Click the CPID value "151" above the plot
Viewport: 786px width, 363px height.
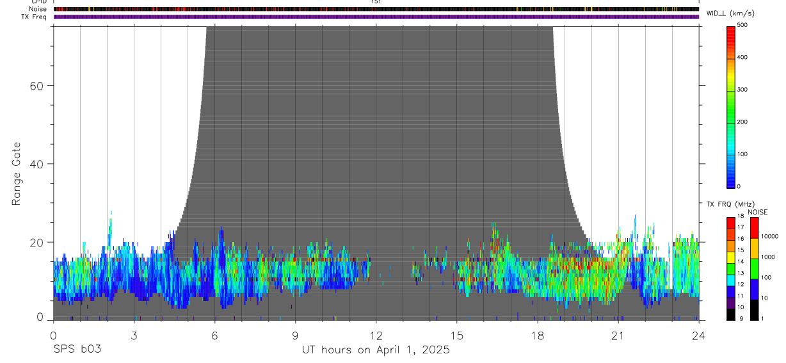coord(376,2)
